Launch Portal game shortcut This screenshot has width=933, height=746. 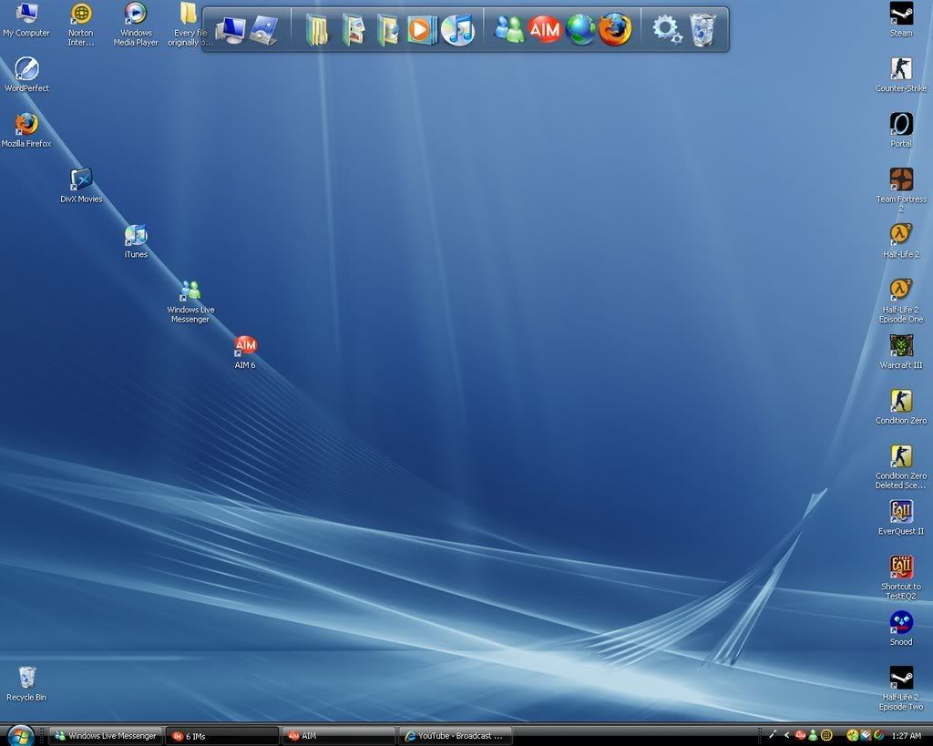tap(901, 130)
